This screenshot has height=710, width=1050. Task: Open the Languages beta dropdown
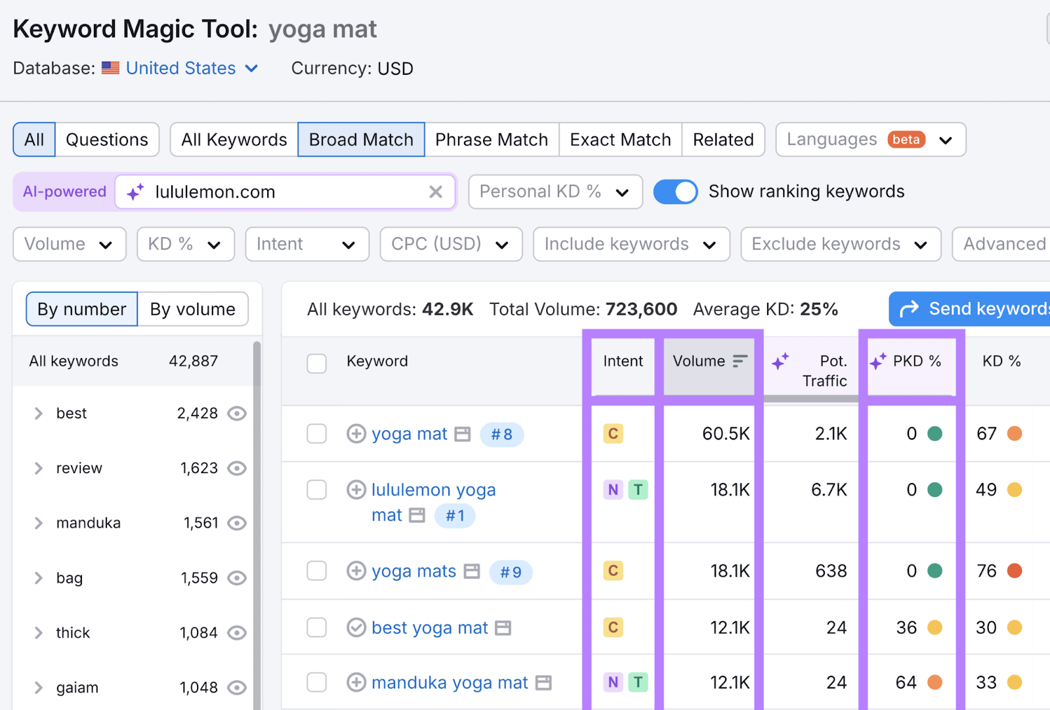pos(870,139)
